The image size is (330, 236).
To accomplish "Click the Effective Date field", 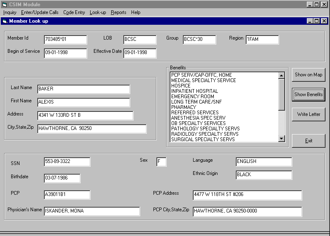I will click(140, 53).
